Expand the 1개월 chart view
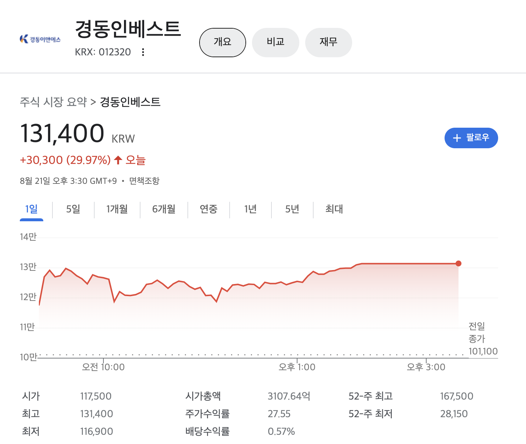 [x=117, y=209]
